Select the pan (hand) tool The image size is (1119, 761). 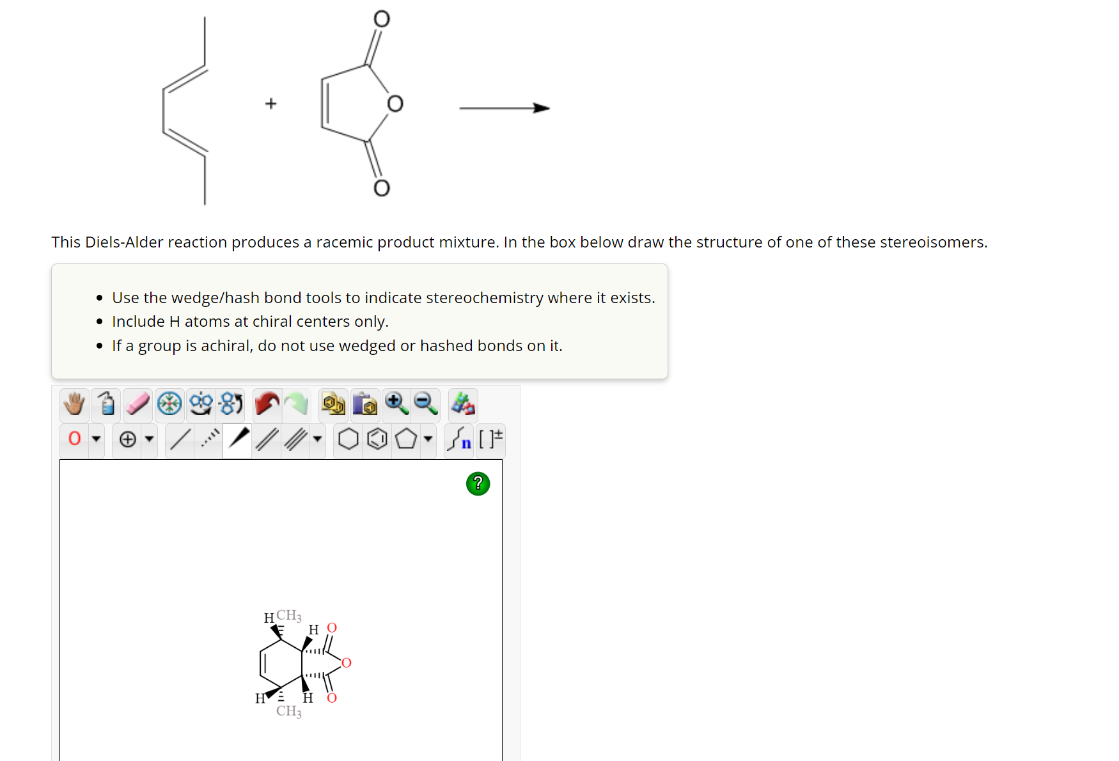[x=73, y=404]
